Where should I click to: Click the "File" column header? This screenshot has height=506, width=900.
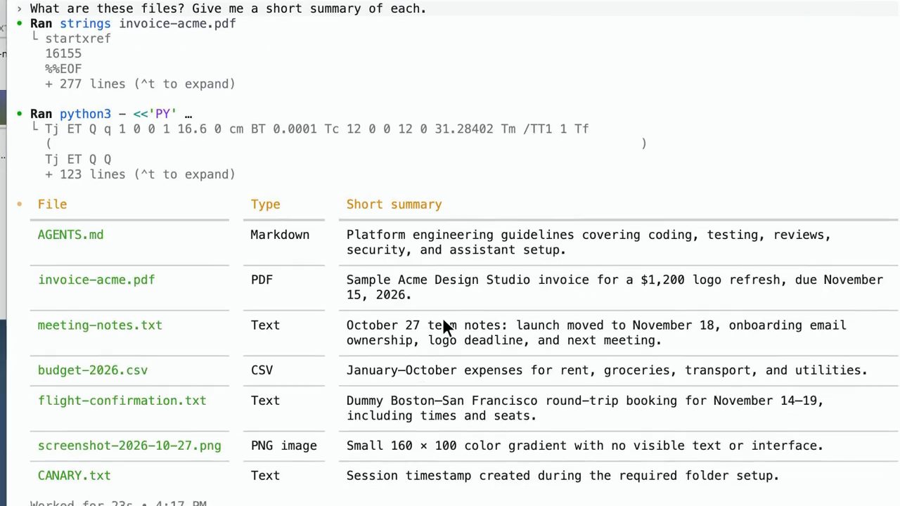(x=52, y=205)
